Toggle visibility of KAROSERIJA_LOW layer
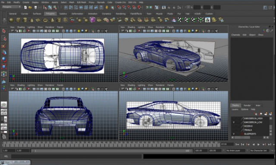Image resolution: width=276 pixels, height=165 pixels. 234,122
